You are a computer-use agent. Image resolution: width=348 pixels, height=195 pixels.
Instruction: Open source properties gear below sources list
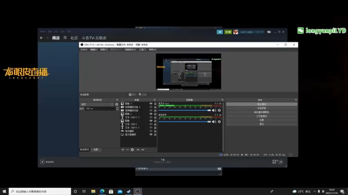pyautogui.click(x=132, y=149)
